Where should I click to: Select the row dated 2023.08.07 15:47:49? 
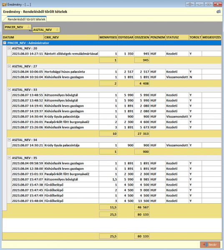(x=116, y=195)
